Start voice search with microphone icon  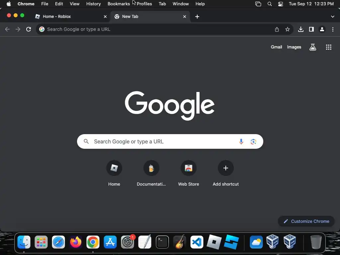pyautogui.click(x=241, y=141)
